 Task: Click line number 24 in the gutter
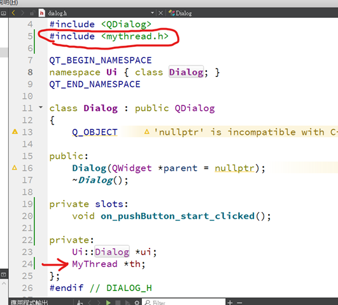point(27,264)
